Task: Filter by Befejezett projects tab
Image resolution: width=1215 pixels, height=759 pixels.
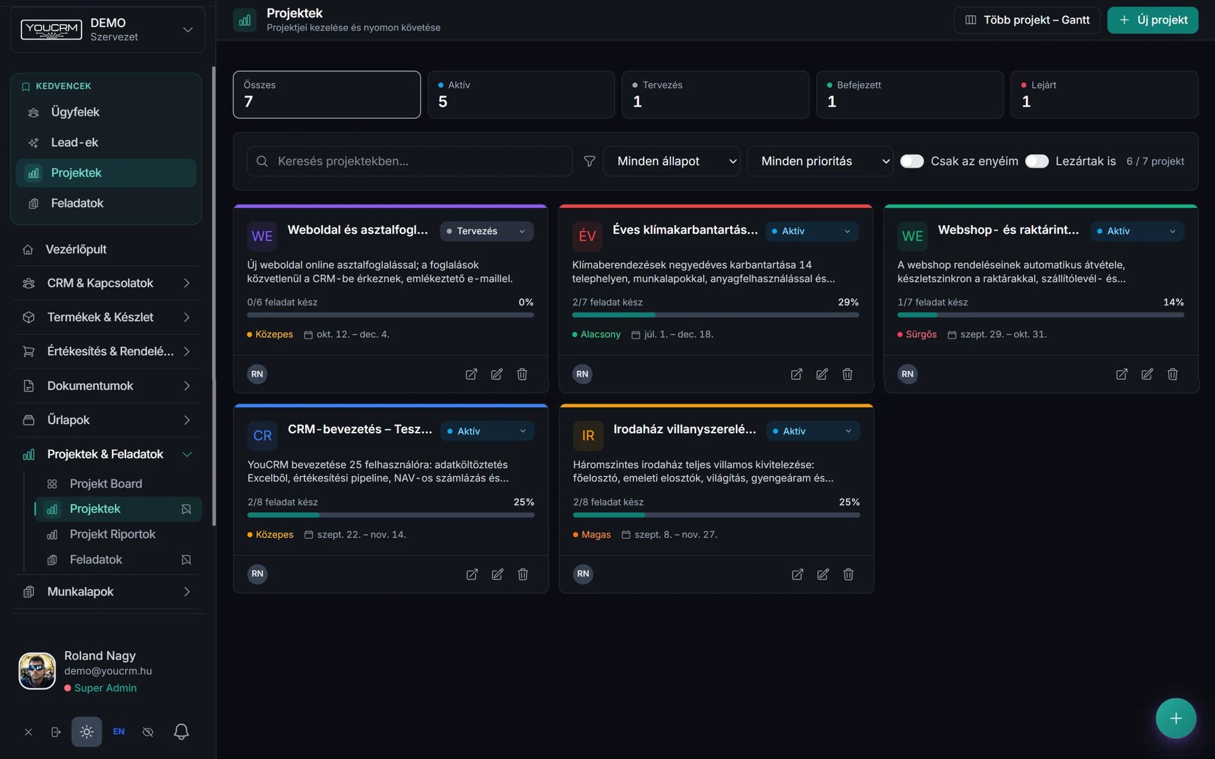Action: coord(909,94)
